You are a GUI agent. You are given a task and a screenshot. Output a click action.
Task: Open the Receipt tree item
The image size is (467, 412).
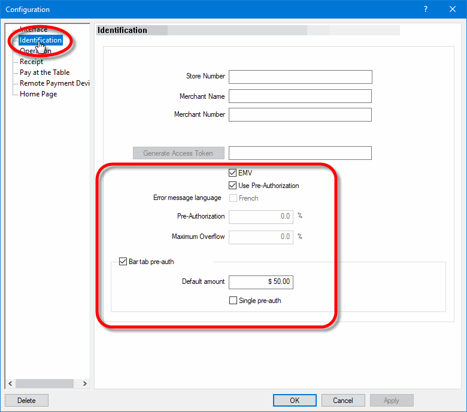point(31,62)
